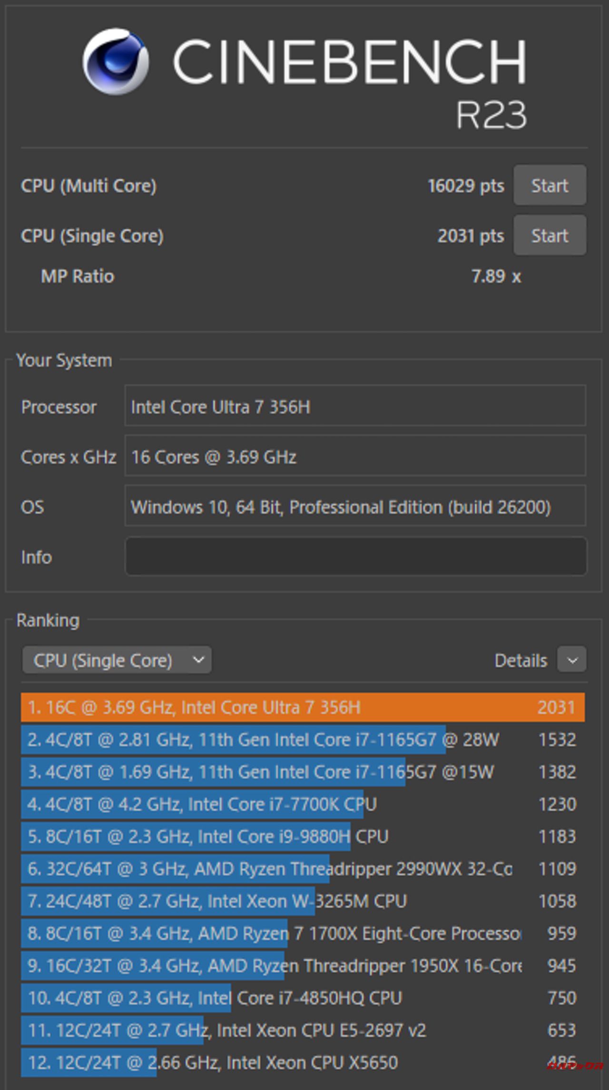
Task: Select ranking row AMD Ryzen Threadripper 1950X
Action: click(x=303, y=966)
